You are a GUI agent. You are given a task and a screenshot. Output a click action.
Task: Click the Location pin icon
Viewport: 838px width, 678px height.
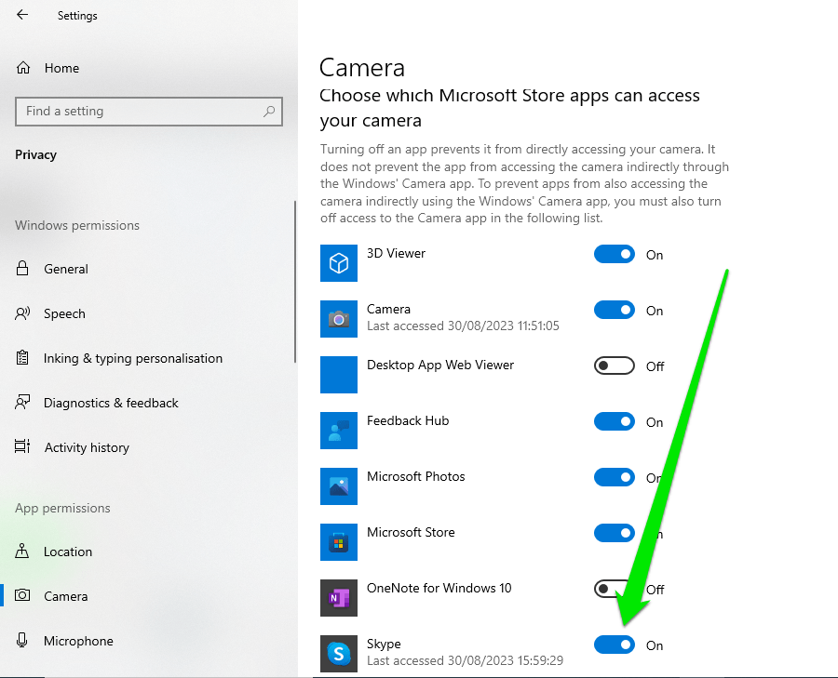pyautogui.click(x=22, y=551)
